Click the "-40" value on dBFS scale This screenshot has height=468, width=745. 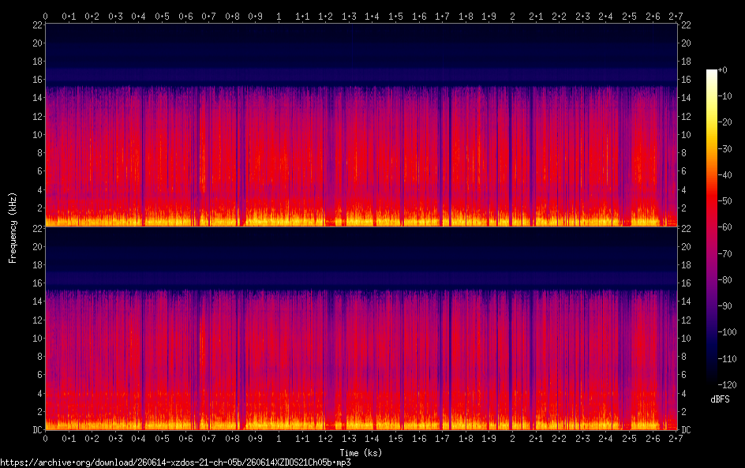coord(724,175)
